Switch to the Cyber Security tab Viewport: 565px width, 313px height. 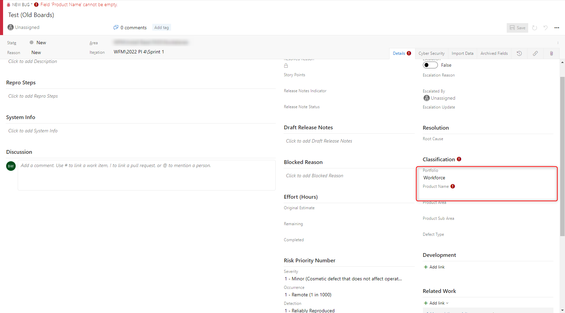pyautogui.click(x=431, y=53)
